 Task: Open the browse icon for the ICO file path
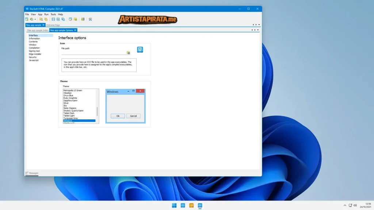(128, 52)
